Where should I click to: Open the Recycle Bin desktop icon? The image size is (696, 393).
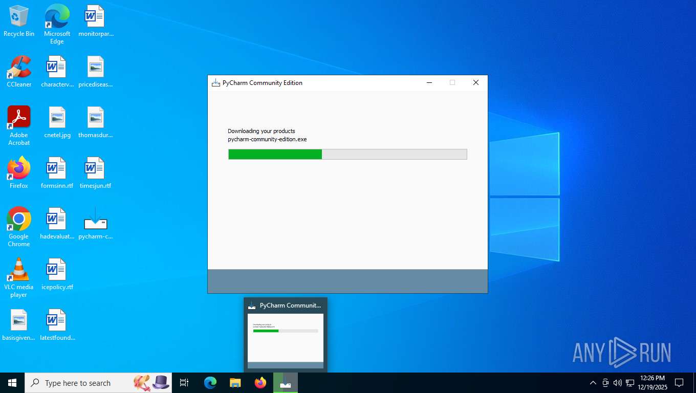click(x=19, y=21)
